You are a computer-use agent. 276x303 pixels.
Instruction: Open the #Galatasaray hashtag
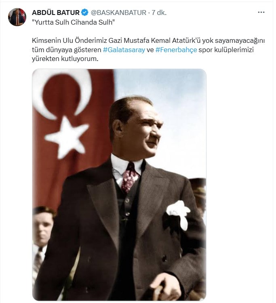click(x=124, y=50)
